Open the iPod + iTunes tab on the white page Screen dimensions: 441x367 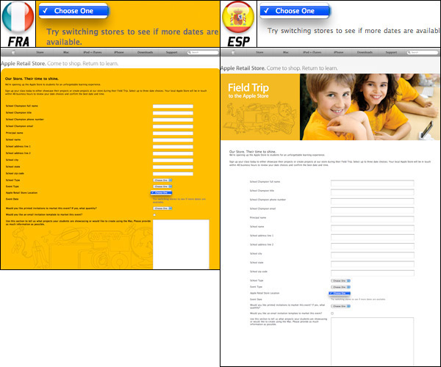[x=312, y=54]
